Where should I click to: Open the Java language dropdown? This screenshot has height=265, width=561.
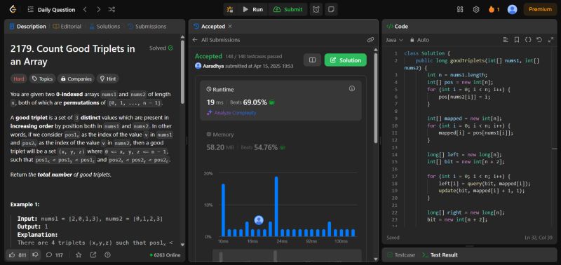394,40
